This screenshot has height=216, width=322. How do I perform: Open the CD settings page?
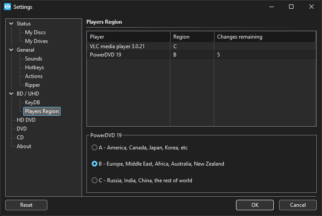pos(20,138)
